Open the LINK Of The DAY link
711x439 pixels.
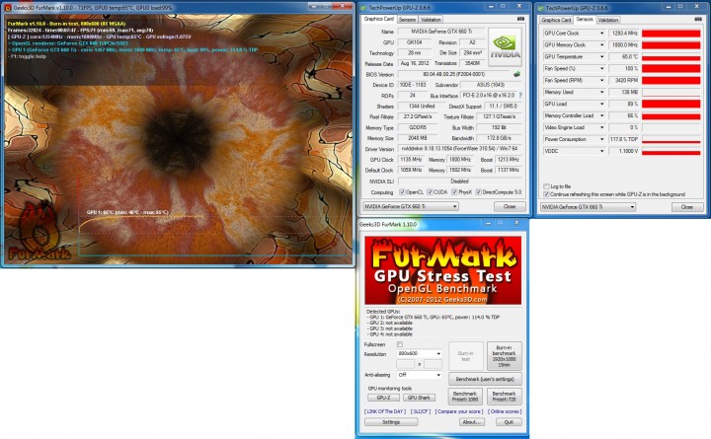(385, 411)
